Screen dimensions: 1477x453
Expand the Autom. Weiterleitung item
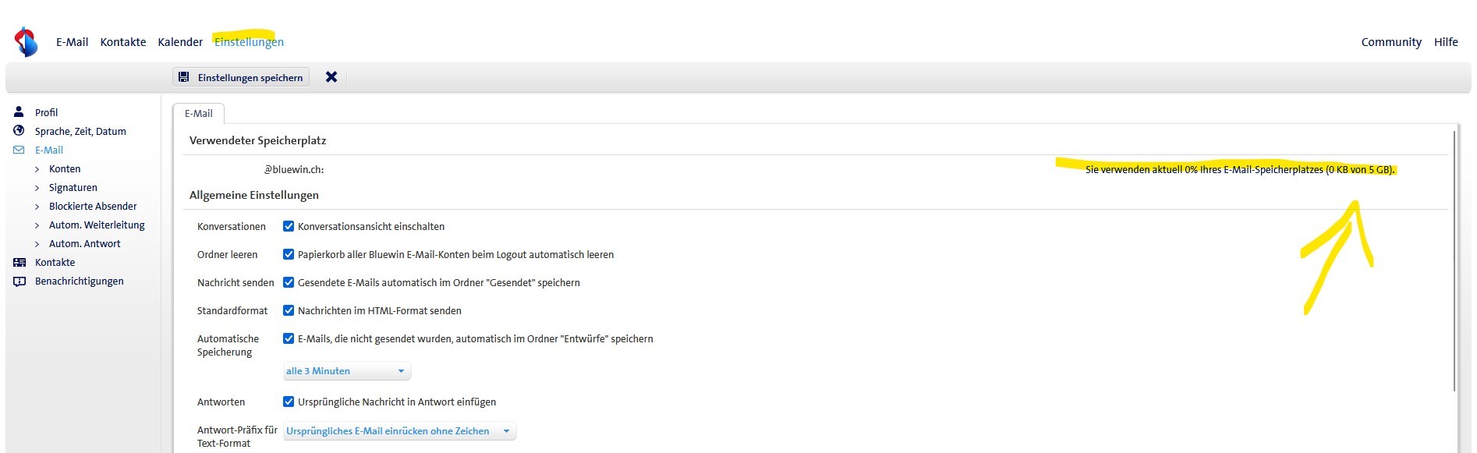[37, 225]
